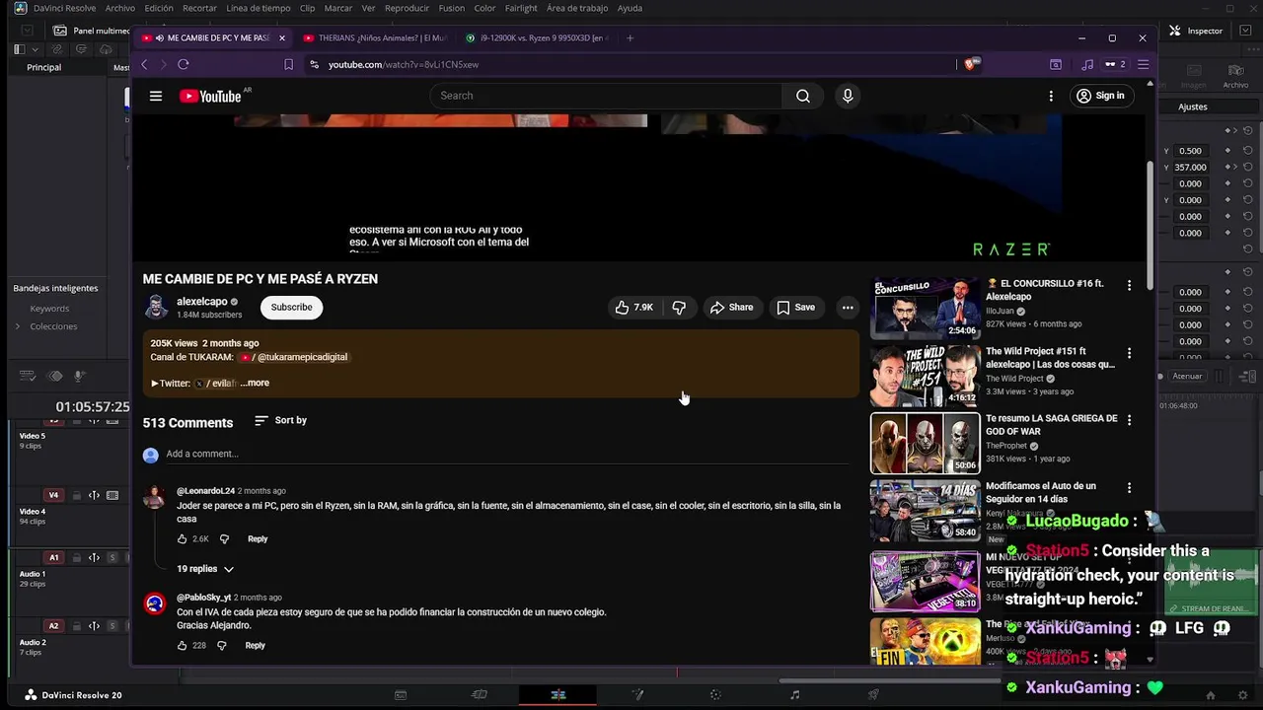The width and height of the screenshot is (1263, 710).
Task: Open Resolve panel layout dropdown arrow
Action: (x=36, y=49)
